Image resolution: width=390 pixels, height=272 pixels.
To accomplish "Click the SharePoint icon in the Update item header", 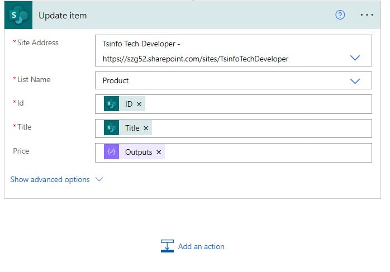I will coord(18,15).
